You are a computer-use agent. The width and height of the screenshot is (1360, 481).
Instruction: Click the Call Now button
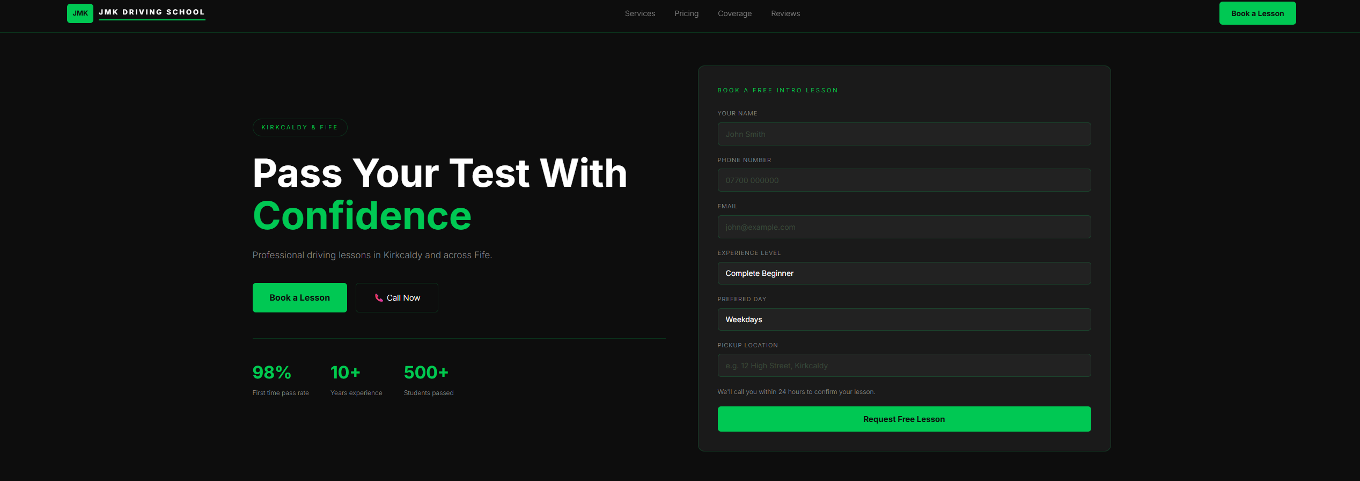[x=397, y=297]
